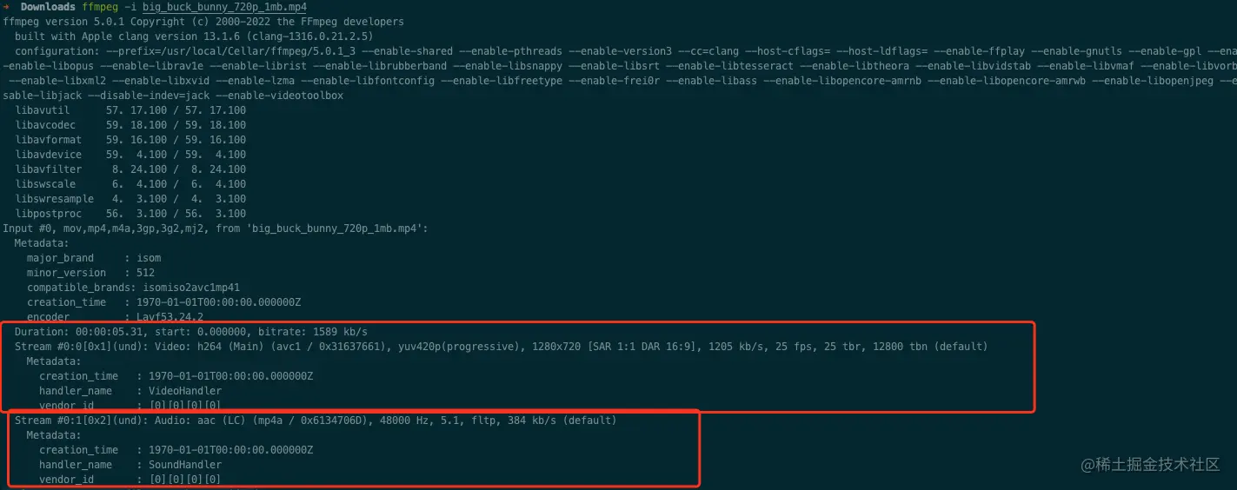This screenshot has width=1237, height=490.
Task: Click the Stream #0:0 Video h264 line
Action: click(501, 347)
